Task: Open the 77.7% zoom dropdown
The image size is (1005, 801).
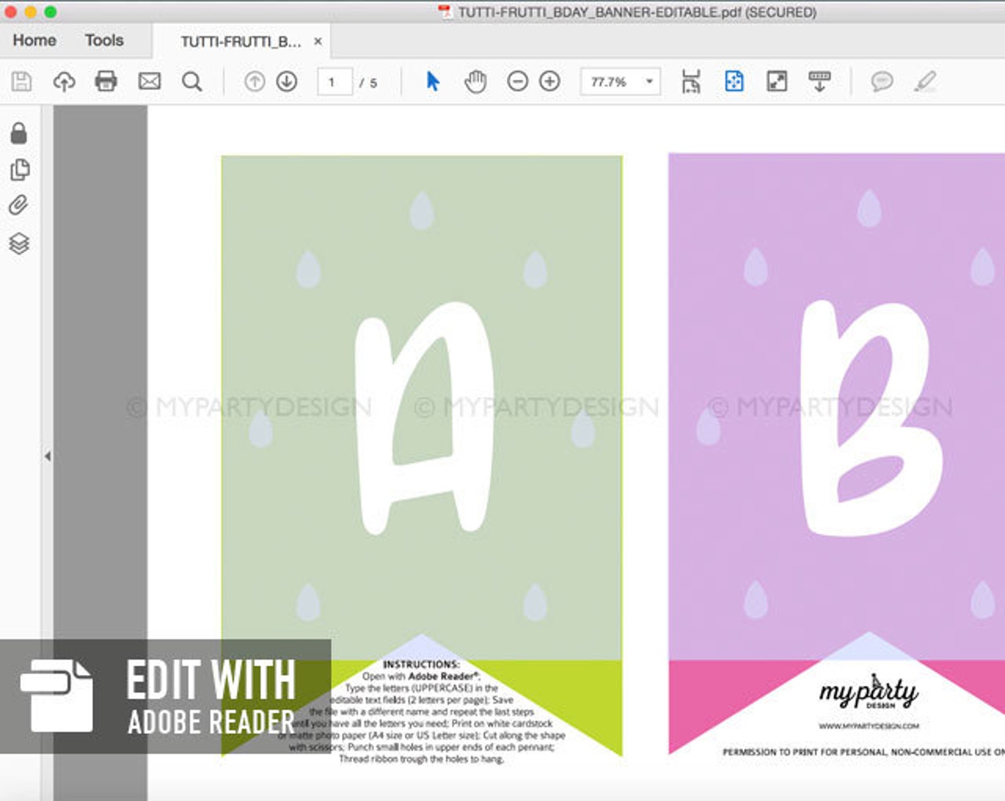Action: point(621,82)
